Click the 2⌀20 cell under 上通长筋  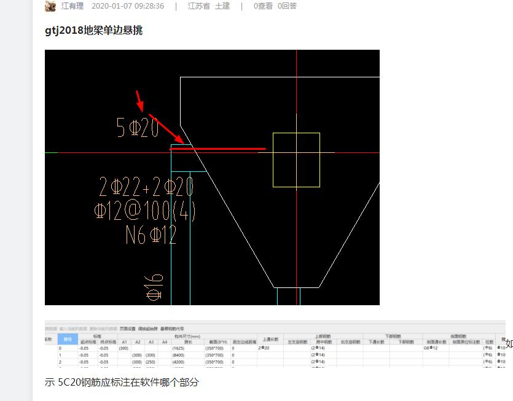point(264,348)
